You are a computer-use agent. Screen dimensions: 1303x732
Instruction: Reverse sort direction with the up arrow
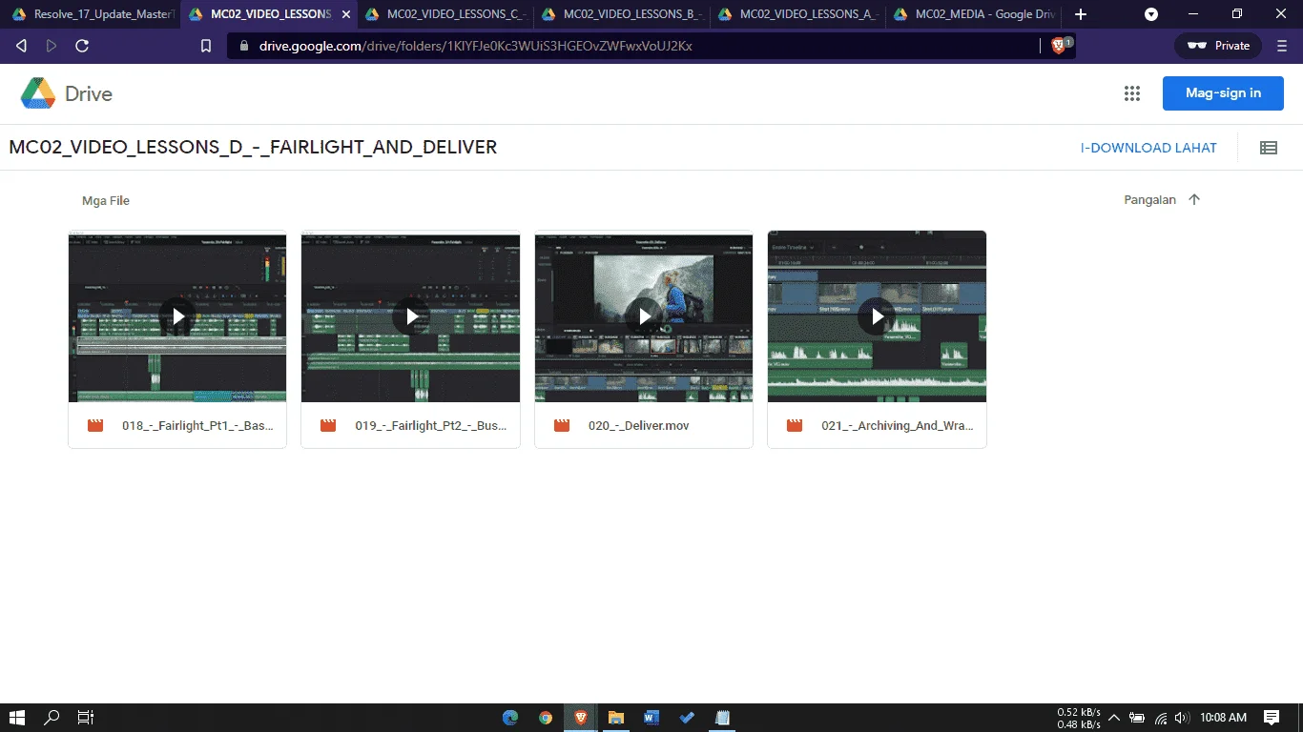pos(1194,200)
